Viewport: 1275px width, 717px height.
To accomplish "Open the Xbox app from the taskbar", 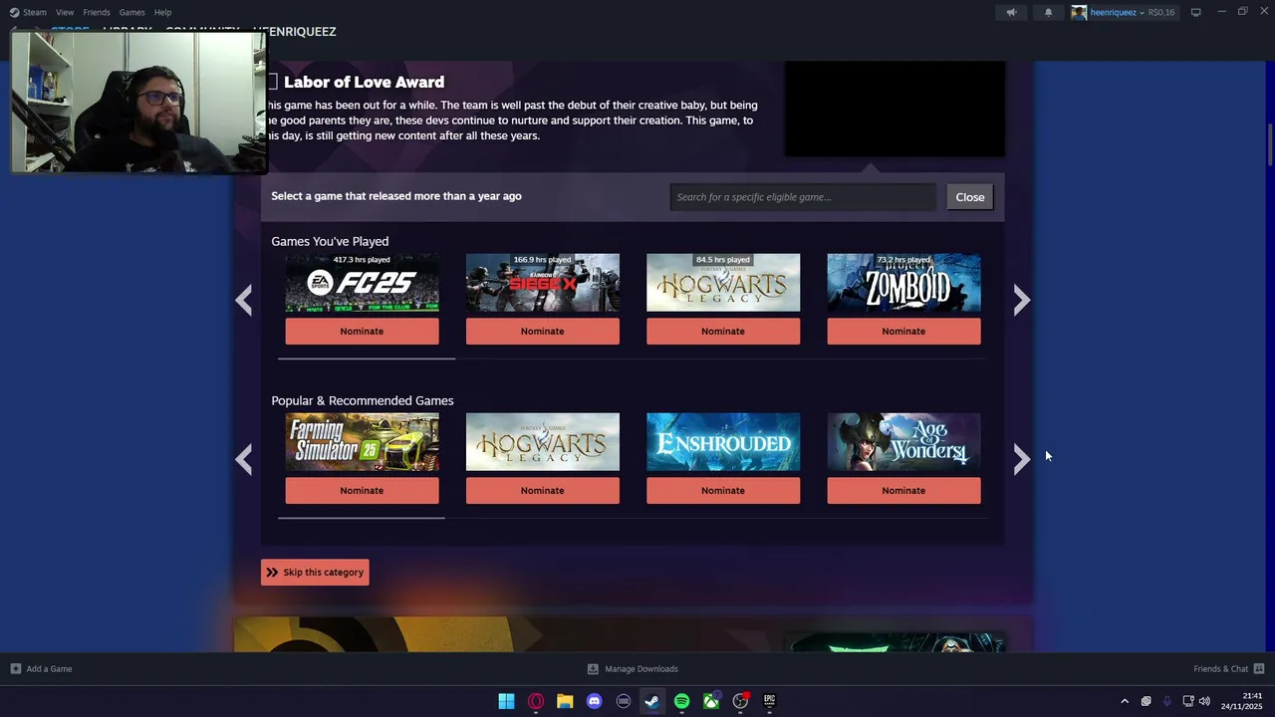I will pos(711,701).
